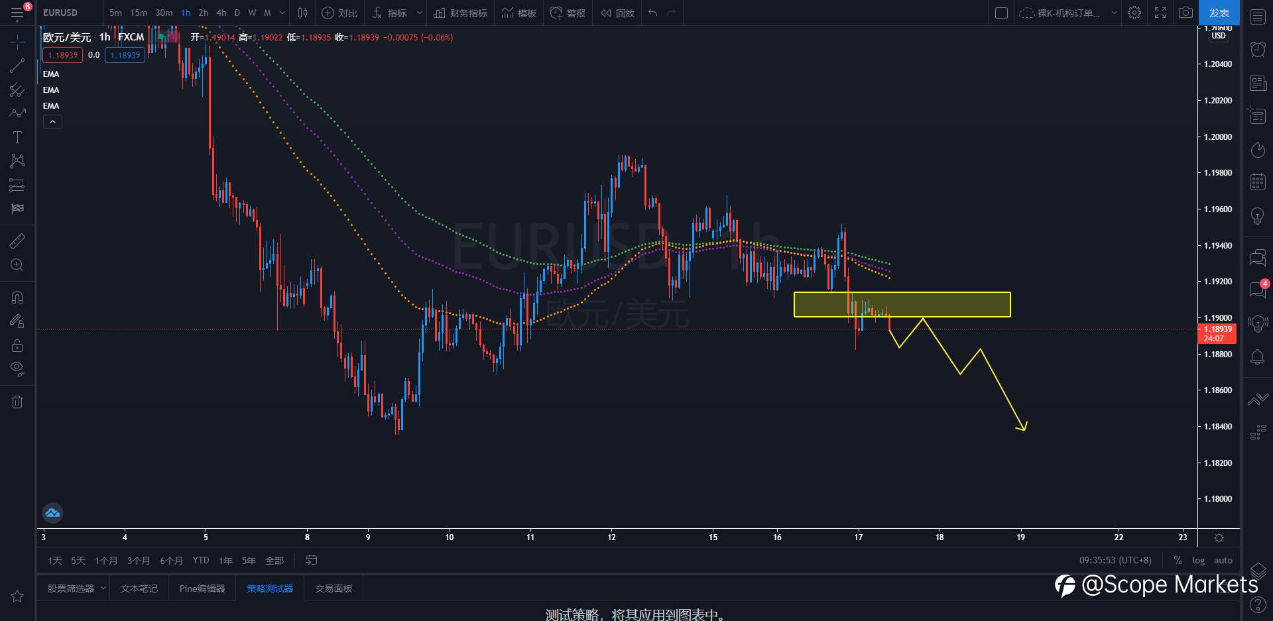
Task: Open the hotlists panel icon
Action: (x=1258, y=150)
